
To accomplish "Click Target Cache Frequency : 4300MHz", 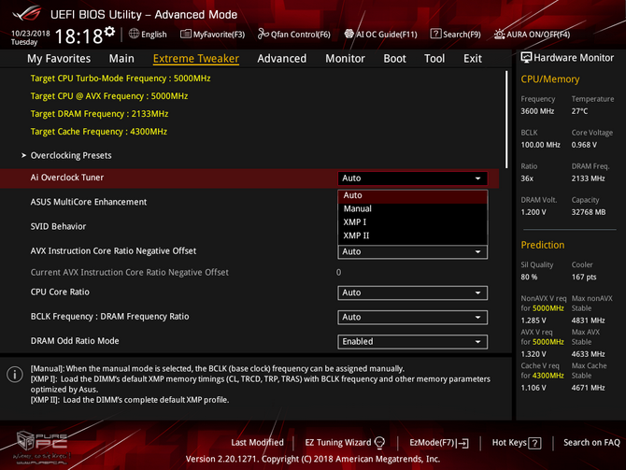I will click(99, 132).
